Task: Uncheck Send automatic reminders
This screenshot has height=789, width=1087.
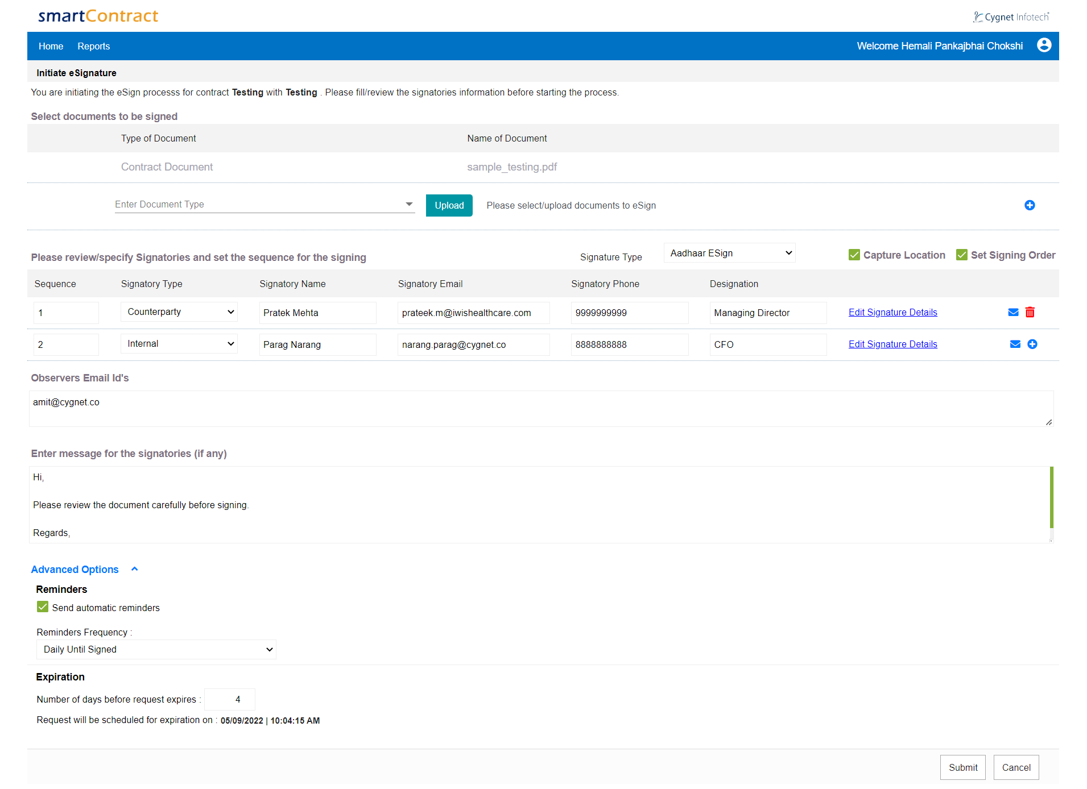Action: pos(43,607)
